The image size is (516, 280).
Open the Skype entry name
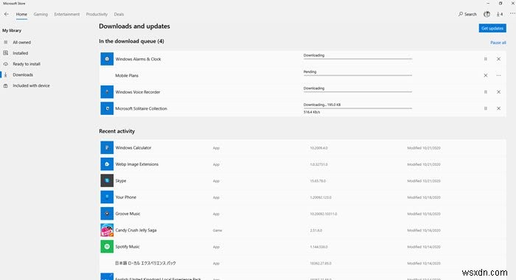(x=121, y=181)
